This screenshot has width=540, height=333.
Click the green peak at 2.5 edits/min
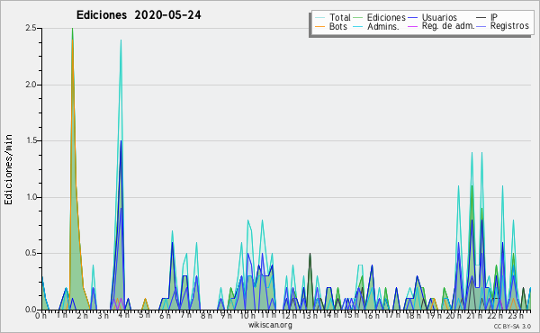click(x=72, y=30)
